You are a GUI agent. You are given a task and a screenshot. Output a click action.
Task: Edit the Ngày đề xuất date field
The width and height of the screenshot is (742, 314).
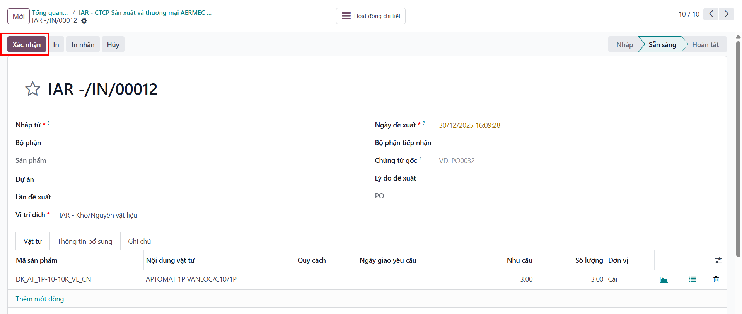(x=578, y=125)
